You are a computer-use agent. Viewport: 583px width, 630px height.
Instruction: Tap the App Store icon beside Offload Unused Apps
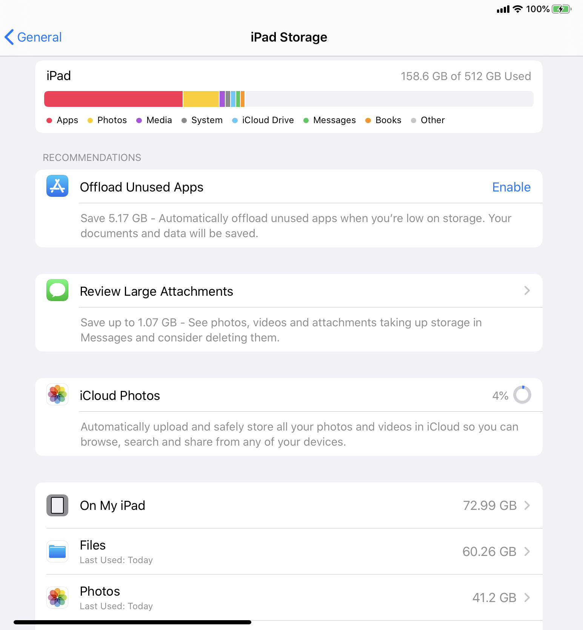tap(57, 186)
